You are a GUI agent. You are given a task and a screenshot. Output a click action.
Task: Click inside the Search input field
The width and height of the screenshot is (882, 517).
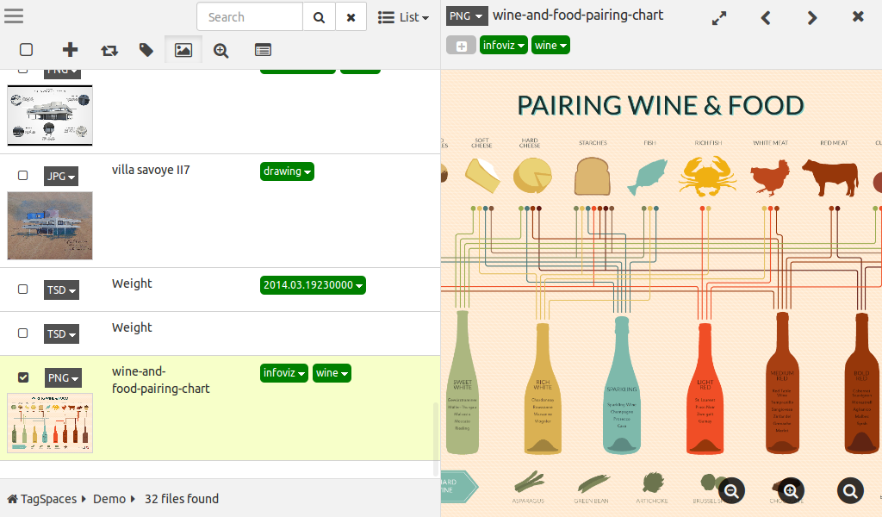250,17
